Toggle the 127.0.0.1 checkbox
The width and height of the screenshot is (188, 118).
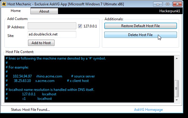coord(80,26)
